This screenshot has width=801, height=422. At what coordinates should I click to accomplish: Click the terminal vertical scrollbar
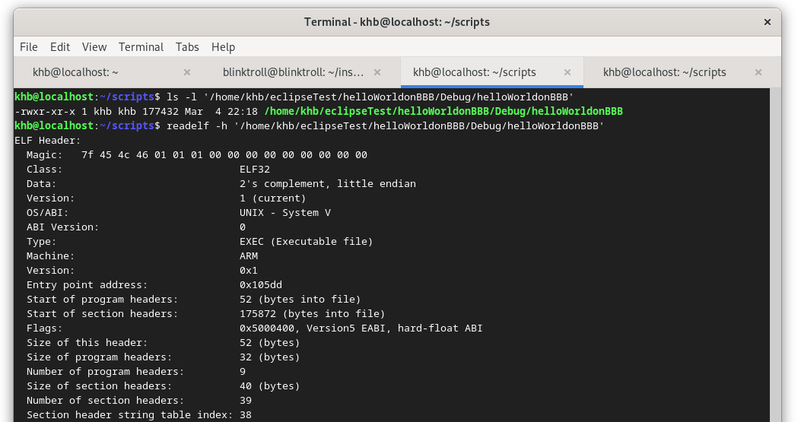pyautogui.click(x=775, y=255)
